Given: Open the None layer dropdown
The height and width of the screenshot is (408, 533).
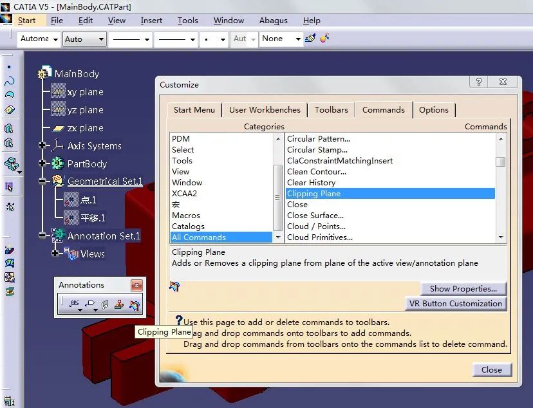Looking at the screenshot, I should click(298, 39).
